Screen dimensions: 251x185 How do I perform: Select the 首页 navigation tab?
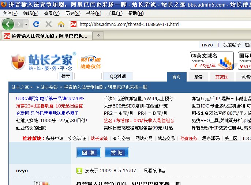pos(177,77)
